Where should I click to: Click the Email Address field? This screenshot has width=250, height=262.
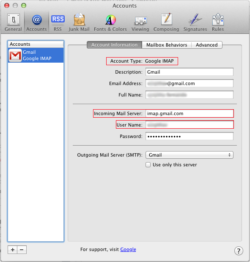pos(190,83)
